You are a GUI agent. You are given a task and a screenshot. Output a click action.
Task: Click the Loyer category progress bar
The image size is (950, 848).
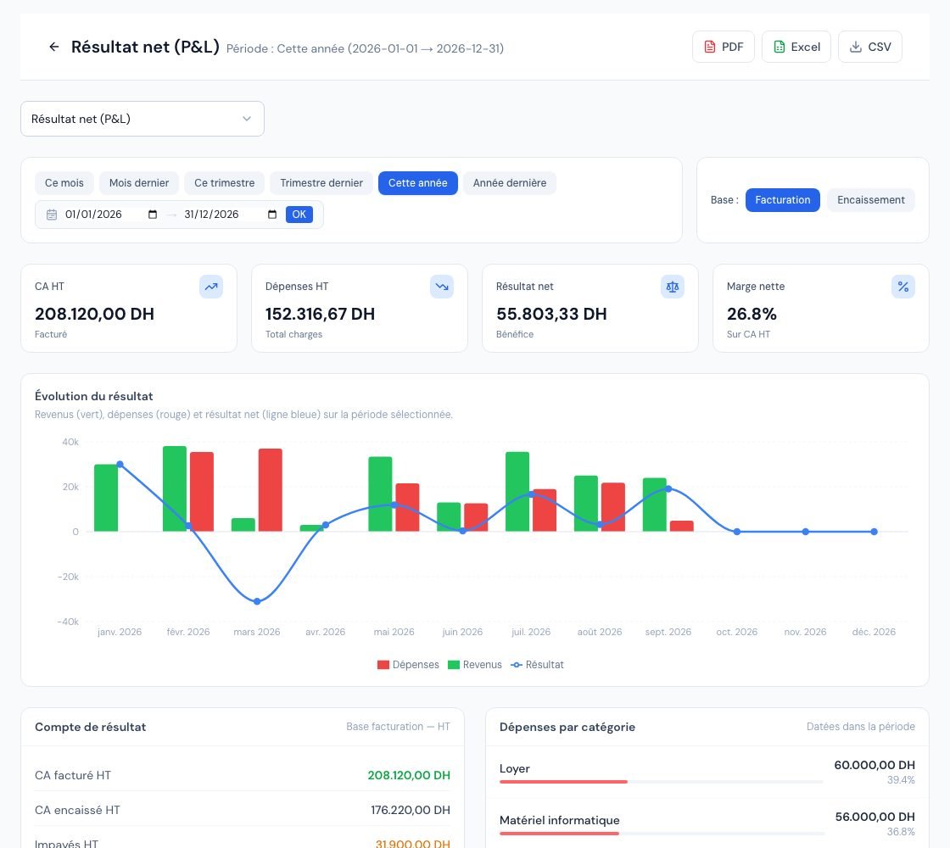662,782
